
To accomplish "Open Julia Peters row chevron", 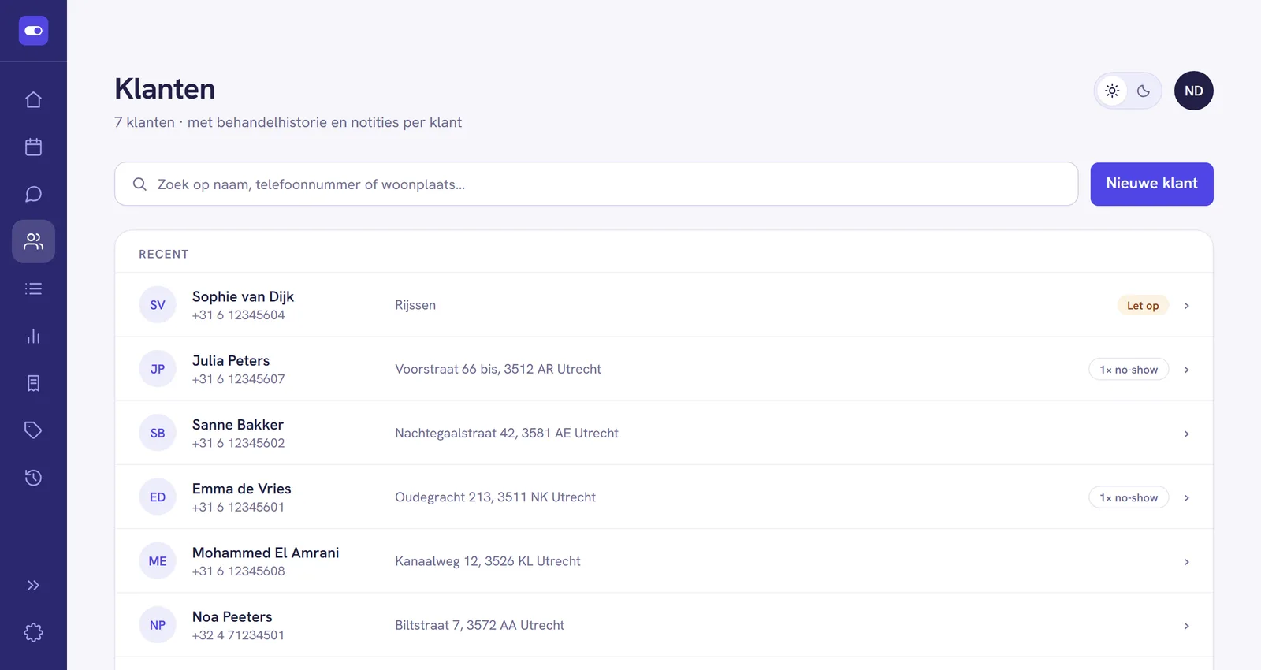I will coord(1186,370).
